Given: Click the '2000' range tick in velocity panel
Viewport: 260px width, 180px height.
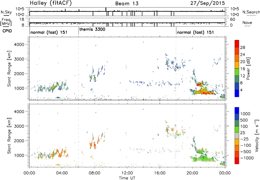Looking at the screenshot, I should pyautogui.click(x=19, y=141).
